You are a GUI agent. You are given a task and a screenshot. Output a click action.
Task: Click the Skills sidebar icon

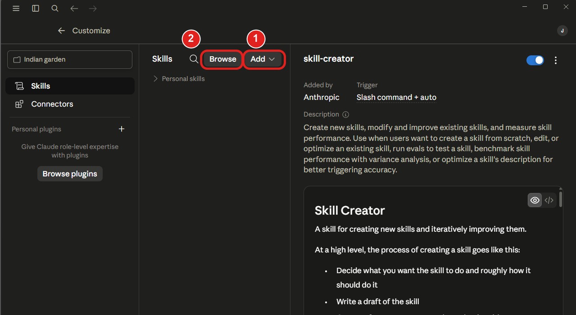(19, 86)
